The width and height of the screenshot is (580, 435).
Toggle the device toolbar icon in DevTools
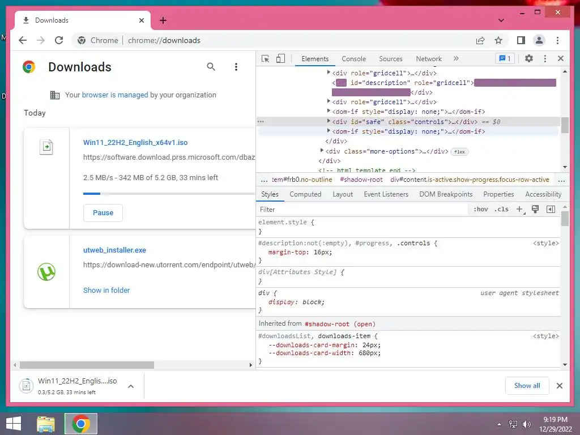(280, 58)
